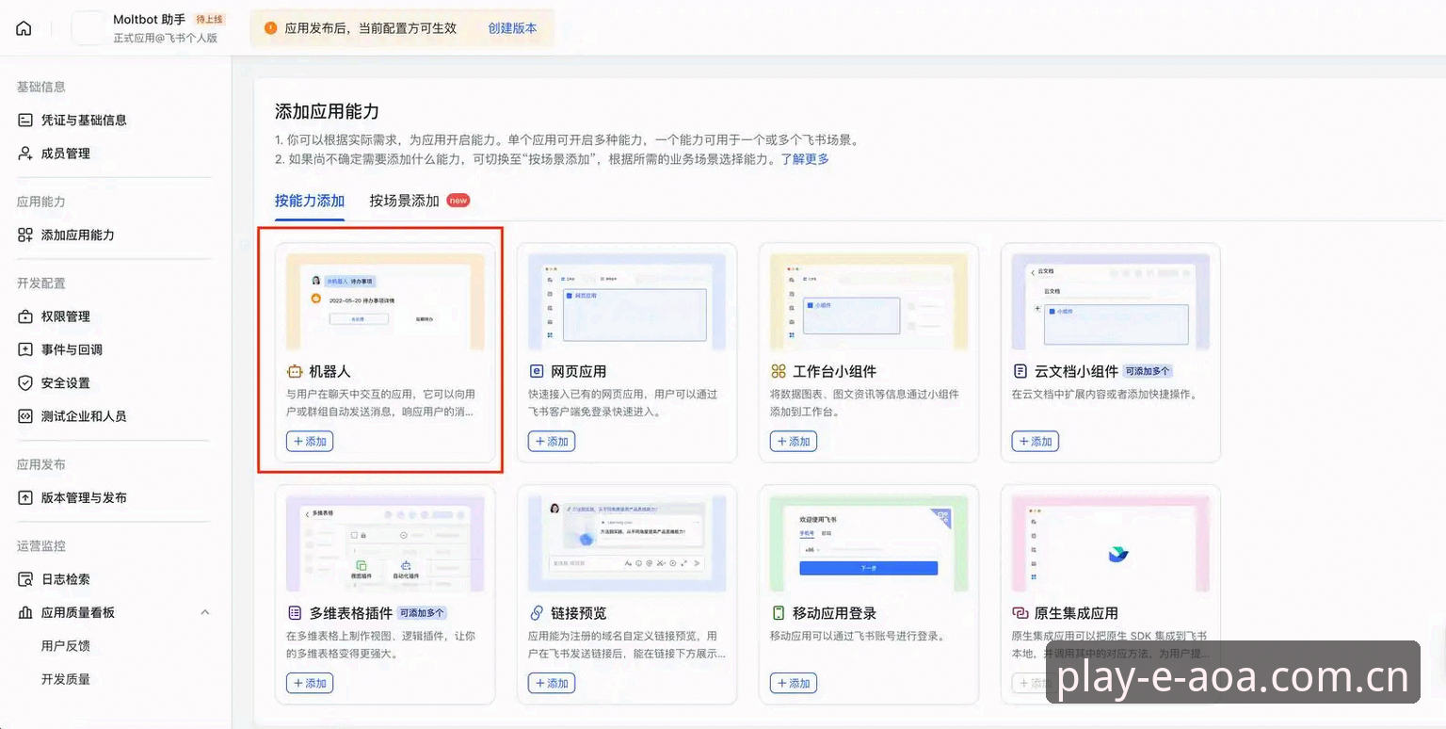Add the 工作台小组件 capability

tap(794, 441)
